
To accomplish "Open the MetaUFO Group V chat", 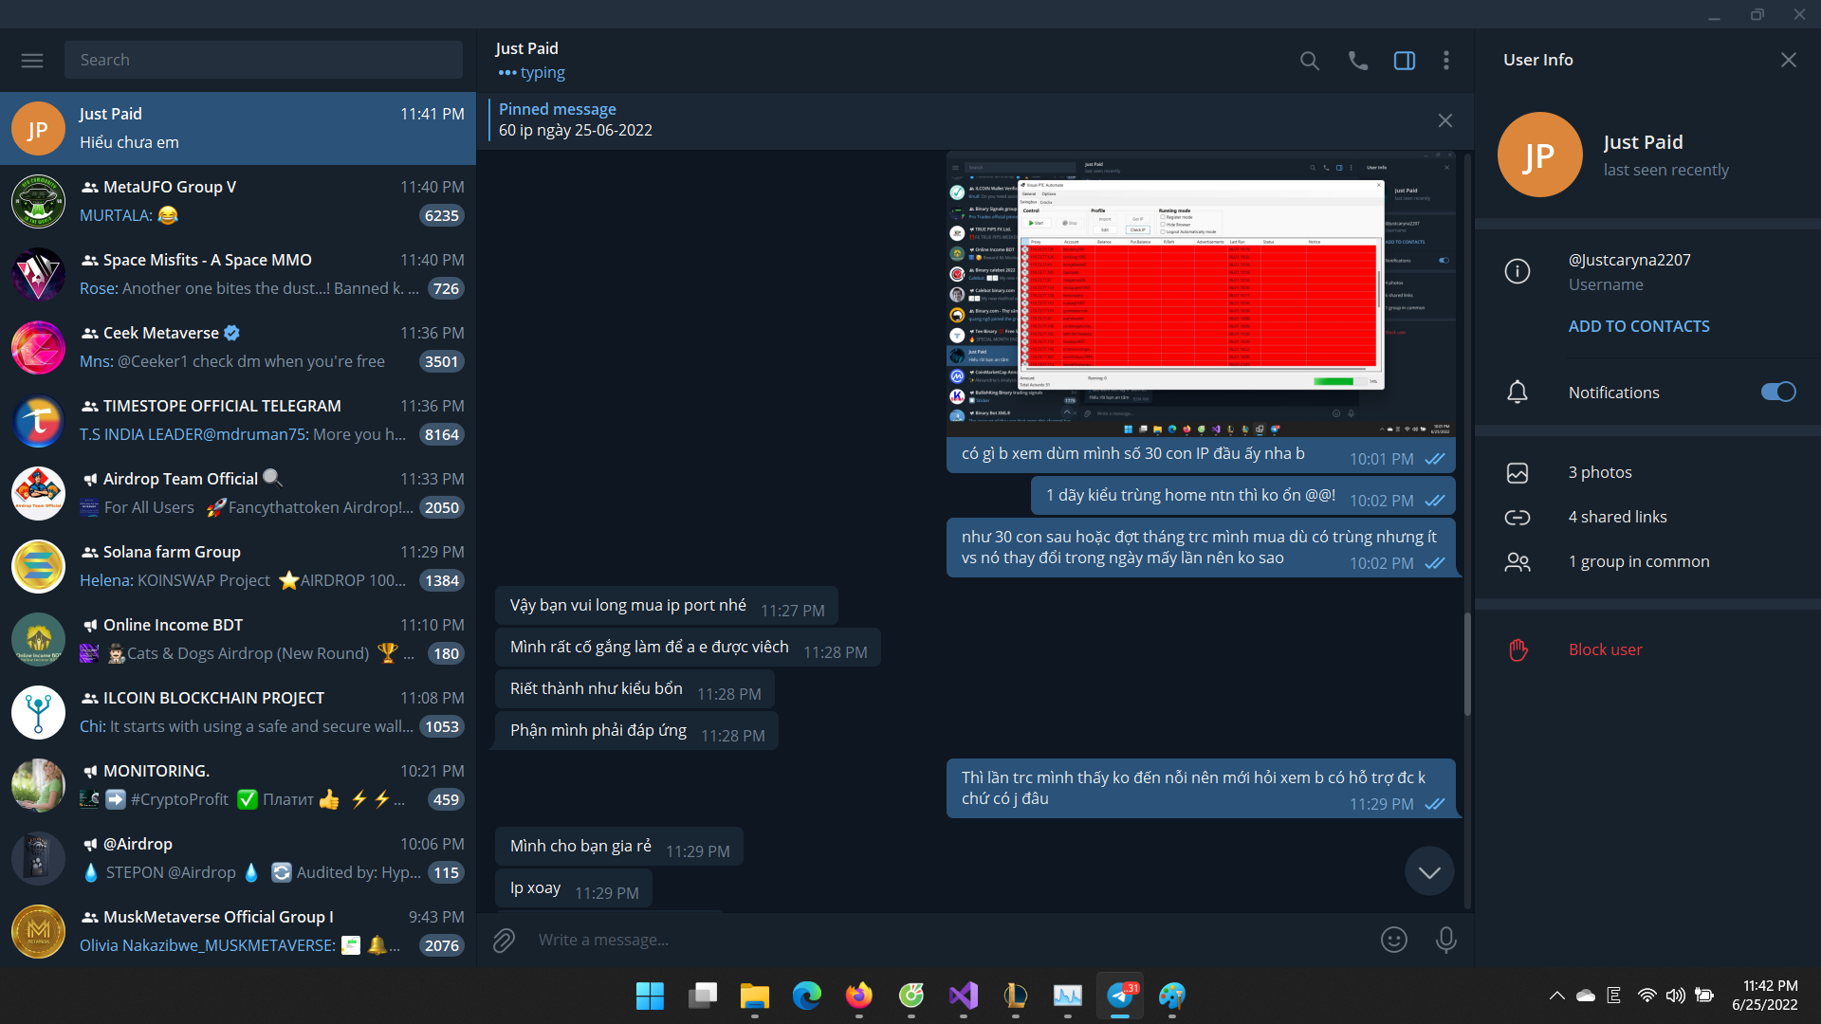I will (x=237, y=201).
